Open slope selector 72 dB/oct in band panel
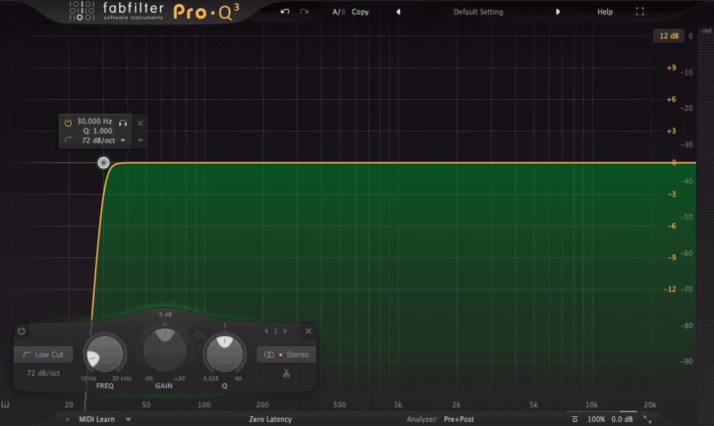Viewport: 714px width, 426px height. [x=43, y=373]
